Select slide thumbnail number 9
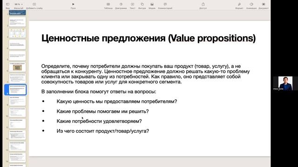Image resolution: width=298 pixels, height=167 pixels. [17, 101]
